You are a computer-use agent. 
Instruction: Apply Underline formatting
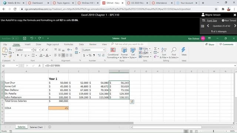[x=26, y=55]
